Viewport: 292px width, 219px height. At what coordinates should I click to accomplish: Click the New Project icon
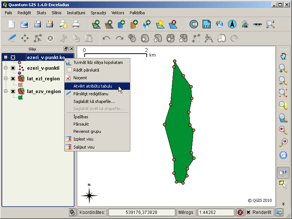click(x=12, y=24)
